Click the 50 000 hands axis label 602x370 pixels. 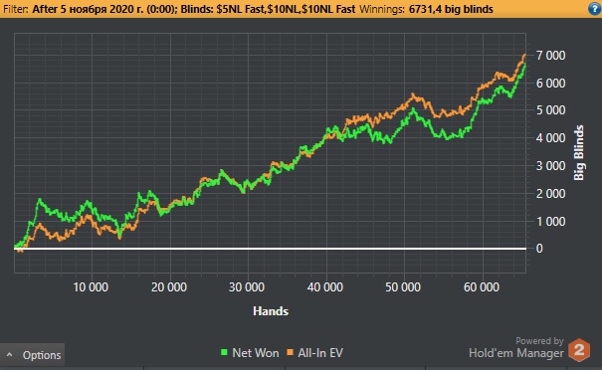point(403,287)
